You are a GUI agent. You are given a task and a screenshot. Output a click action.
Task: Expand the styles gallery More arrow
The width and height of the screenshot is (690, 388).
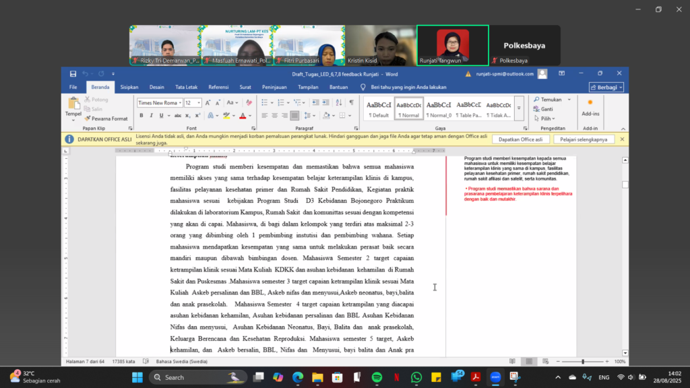(x=520, y=108)
